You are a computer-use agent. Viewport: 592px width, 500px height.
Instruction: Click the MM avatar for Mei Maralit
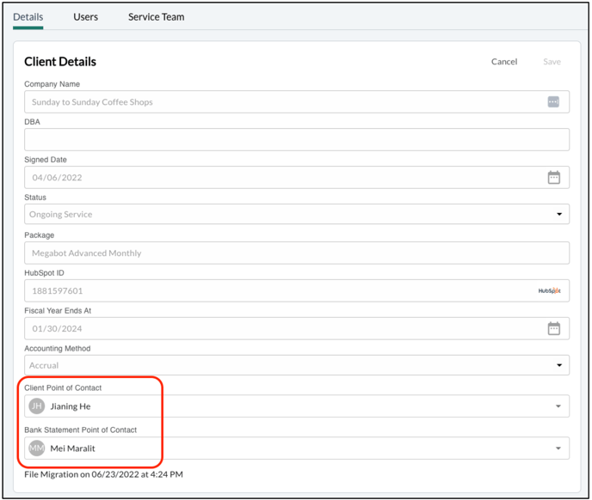tap(37, 448)
